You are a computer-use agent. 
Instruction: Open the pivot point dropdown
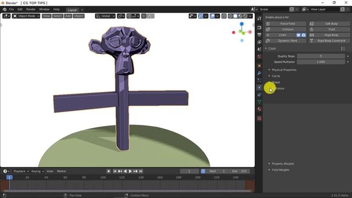coord(121,16)
